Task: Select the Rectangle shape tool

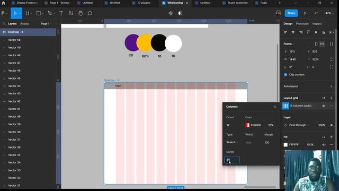Action: click(39, 13)
